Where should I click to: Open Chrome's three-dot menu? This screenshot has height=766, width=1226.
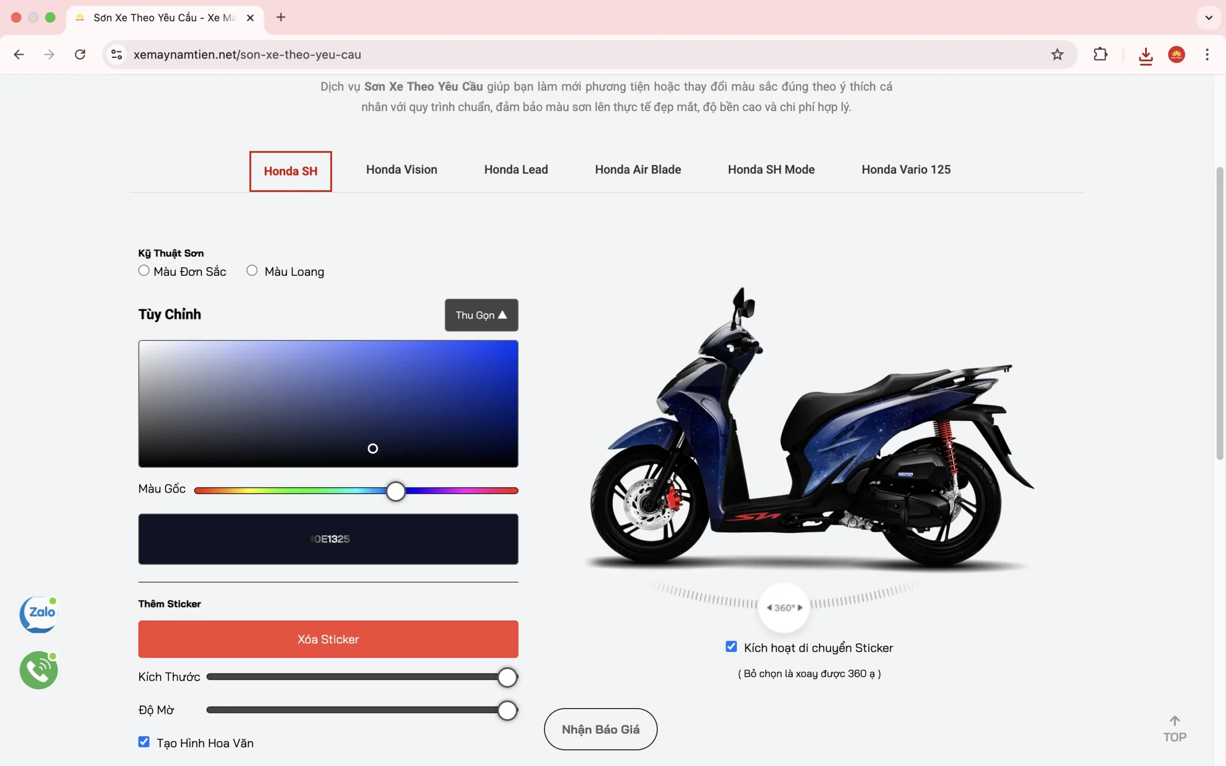[x=1207, y=54]
